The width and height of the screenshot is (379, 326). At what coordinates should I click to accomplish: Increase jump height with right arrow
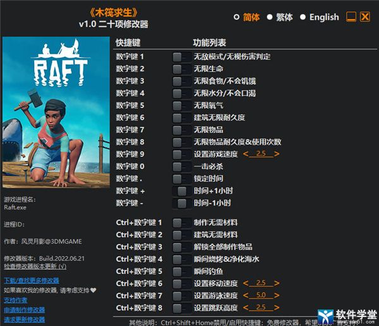[x=277, y=308]
